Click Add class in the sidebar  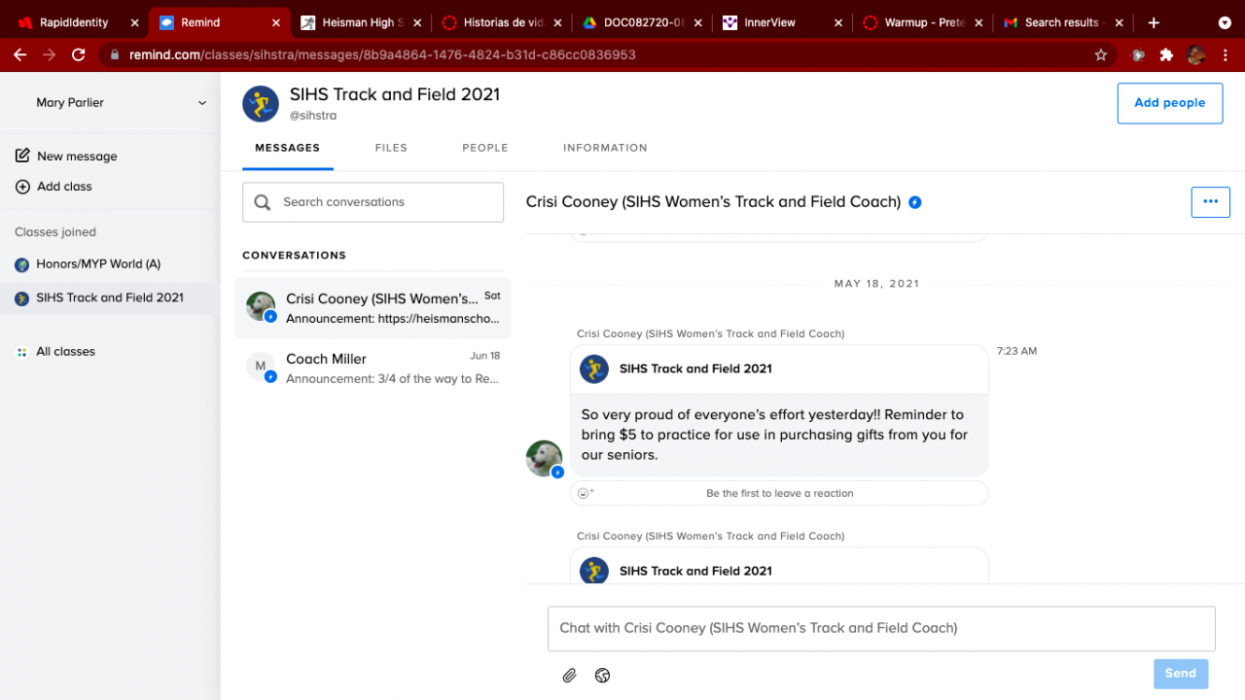(x=54, y=187)
